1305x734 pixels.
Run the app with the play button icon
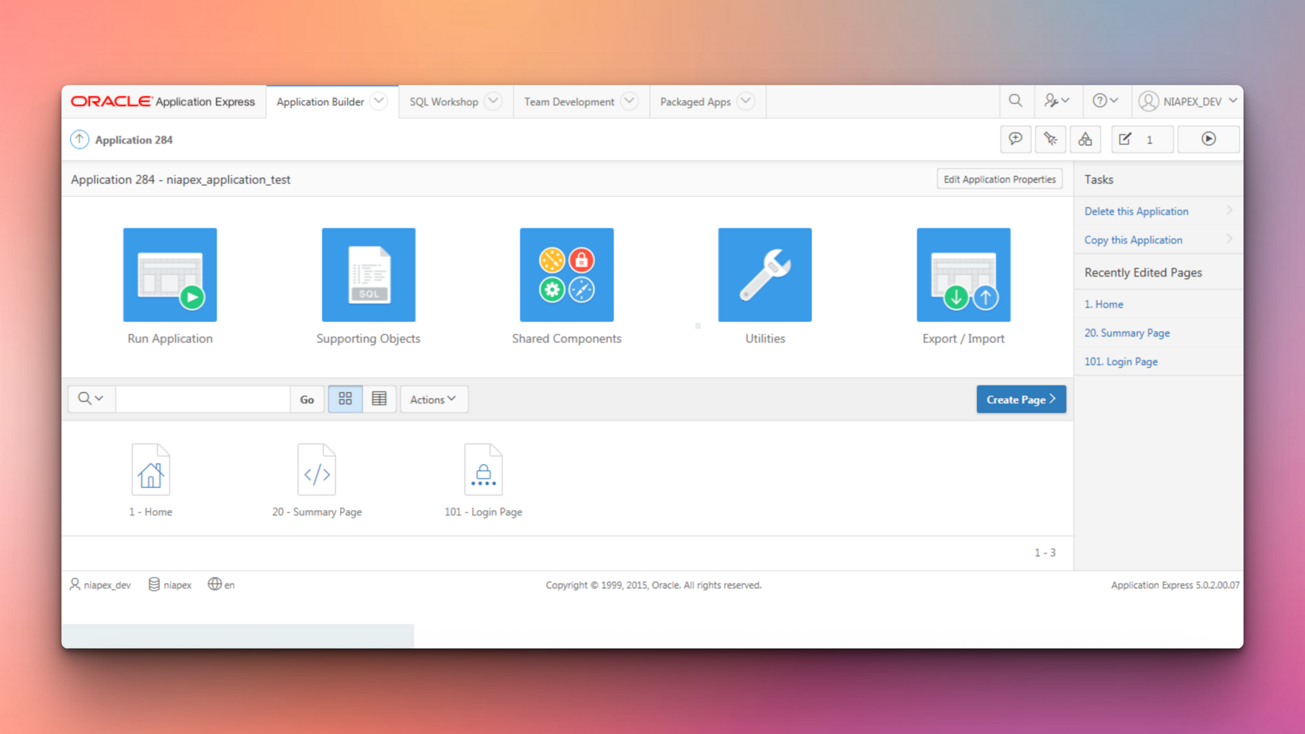pyautogui.click(x=1208, y=139)
